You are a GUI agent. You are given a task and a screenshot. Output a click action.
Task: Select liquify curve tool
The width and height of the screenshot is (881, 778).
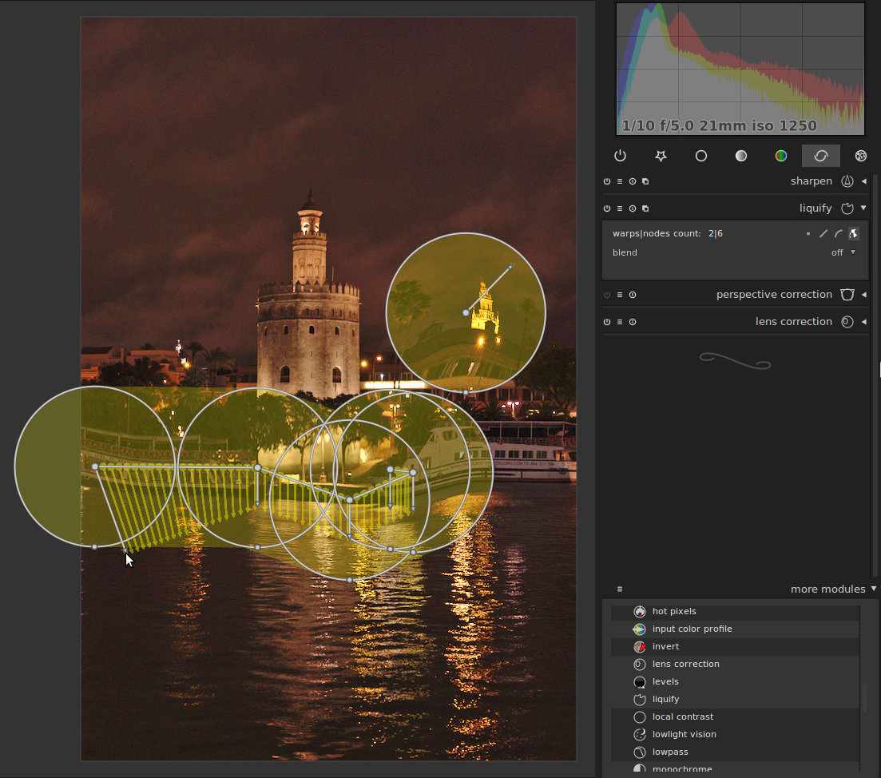coord(839,234)
